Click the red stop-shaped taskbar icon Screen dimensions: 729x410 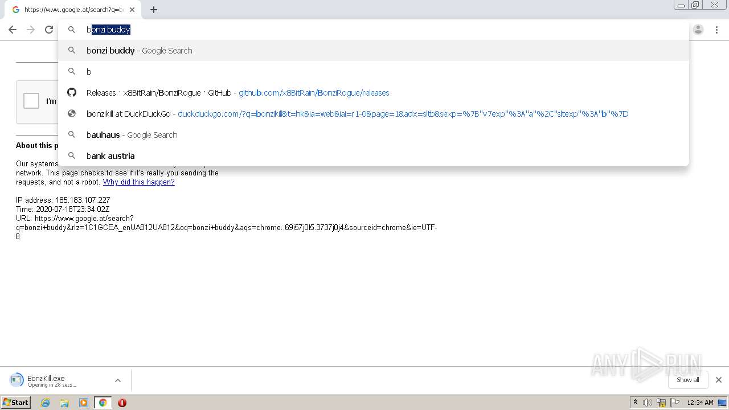[x=122, y=403]
